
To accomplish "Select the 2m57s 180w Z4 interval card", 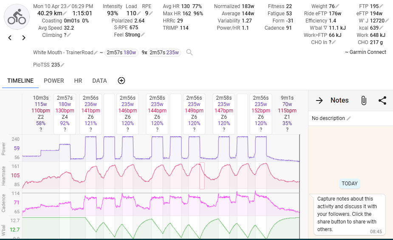I will 65,114.
